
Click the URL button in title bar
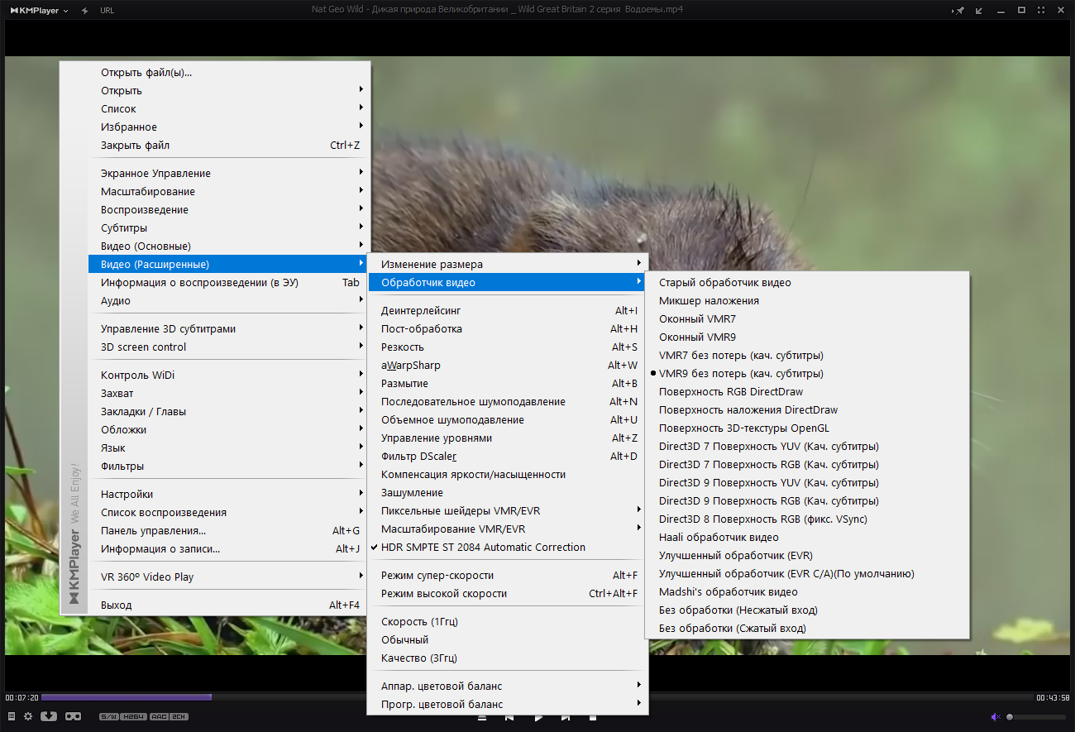point(107,11)
